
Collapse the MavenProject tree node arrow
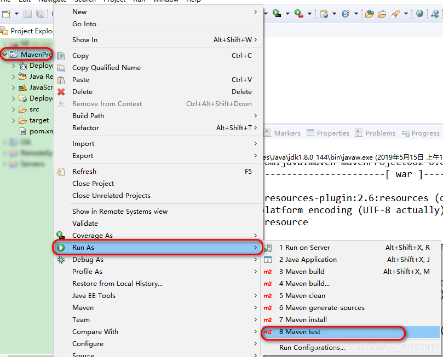click(4, 54)
